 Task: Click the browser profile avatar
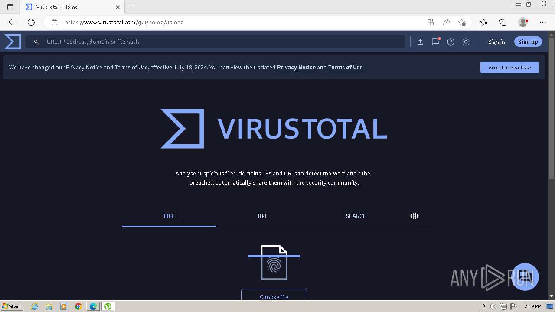523,22
